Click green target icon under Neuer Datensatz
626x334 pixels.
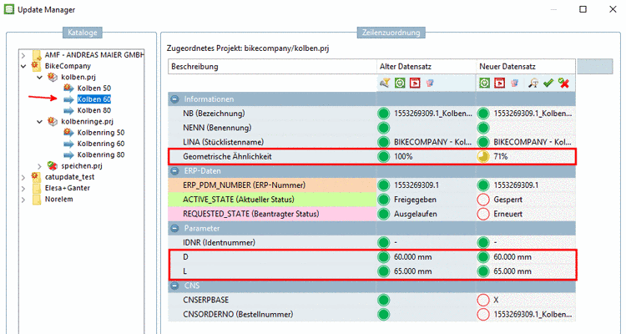[x=485, y=83]
